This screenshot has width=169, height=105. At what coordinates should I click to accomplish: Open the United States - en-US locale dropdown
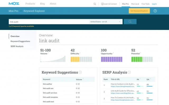[105, 22]
